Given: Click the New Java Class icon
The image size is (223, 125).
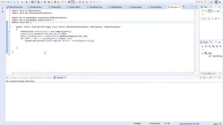Looking at the screenshot, I should click(49, 2).
